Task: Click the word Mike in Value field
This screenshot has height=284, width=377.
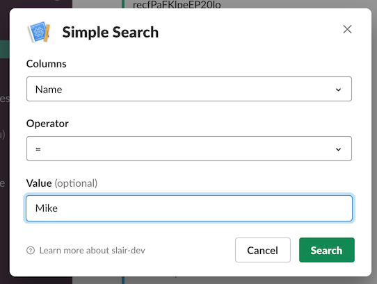Action: click(x=47, y=208)
